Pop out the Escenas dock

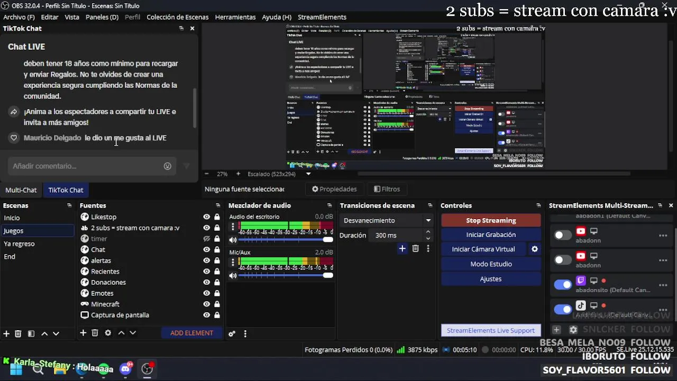(69, 205)
